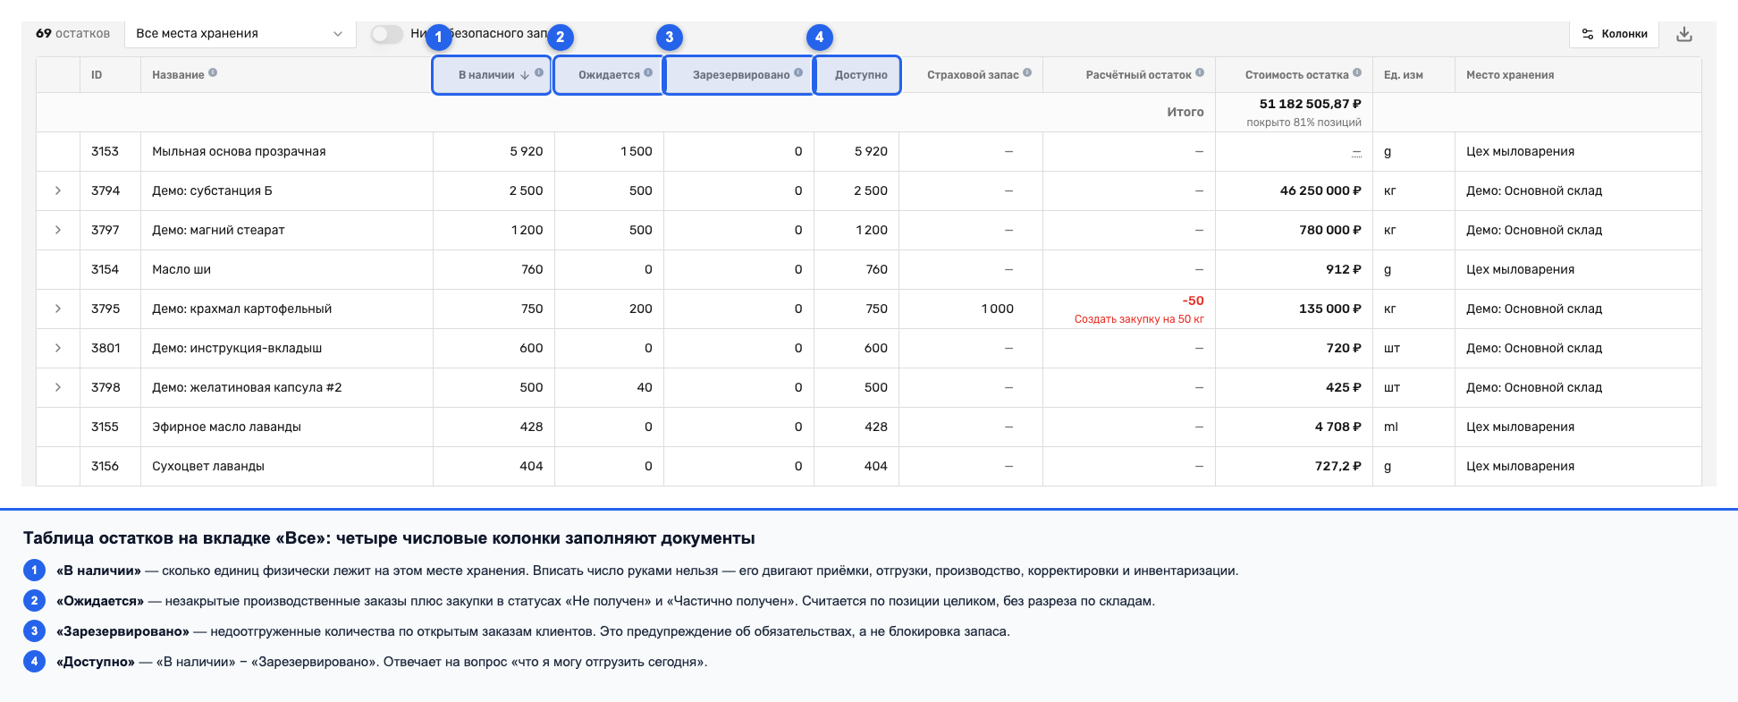Toggle the low safety stock switch
This screenshot has width=1738, height=702.
click(387, 34)
